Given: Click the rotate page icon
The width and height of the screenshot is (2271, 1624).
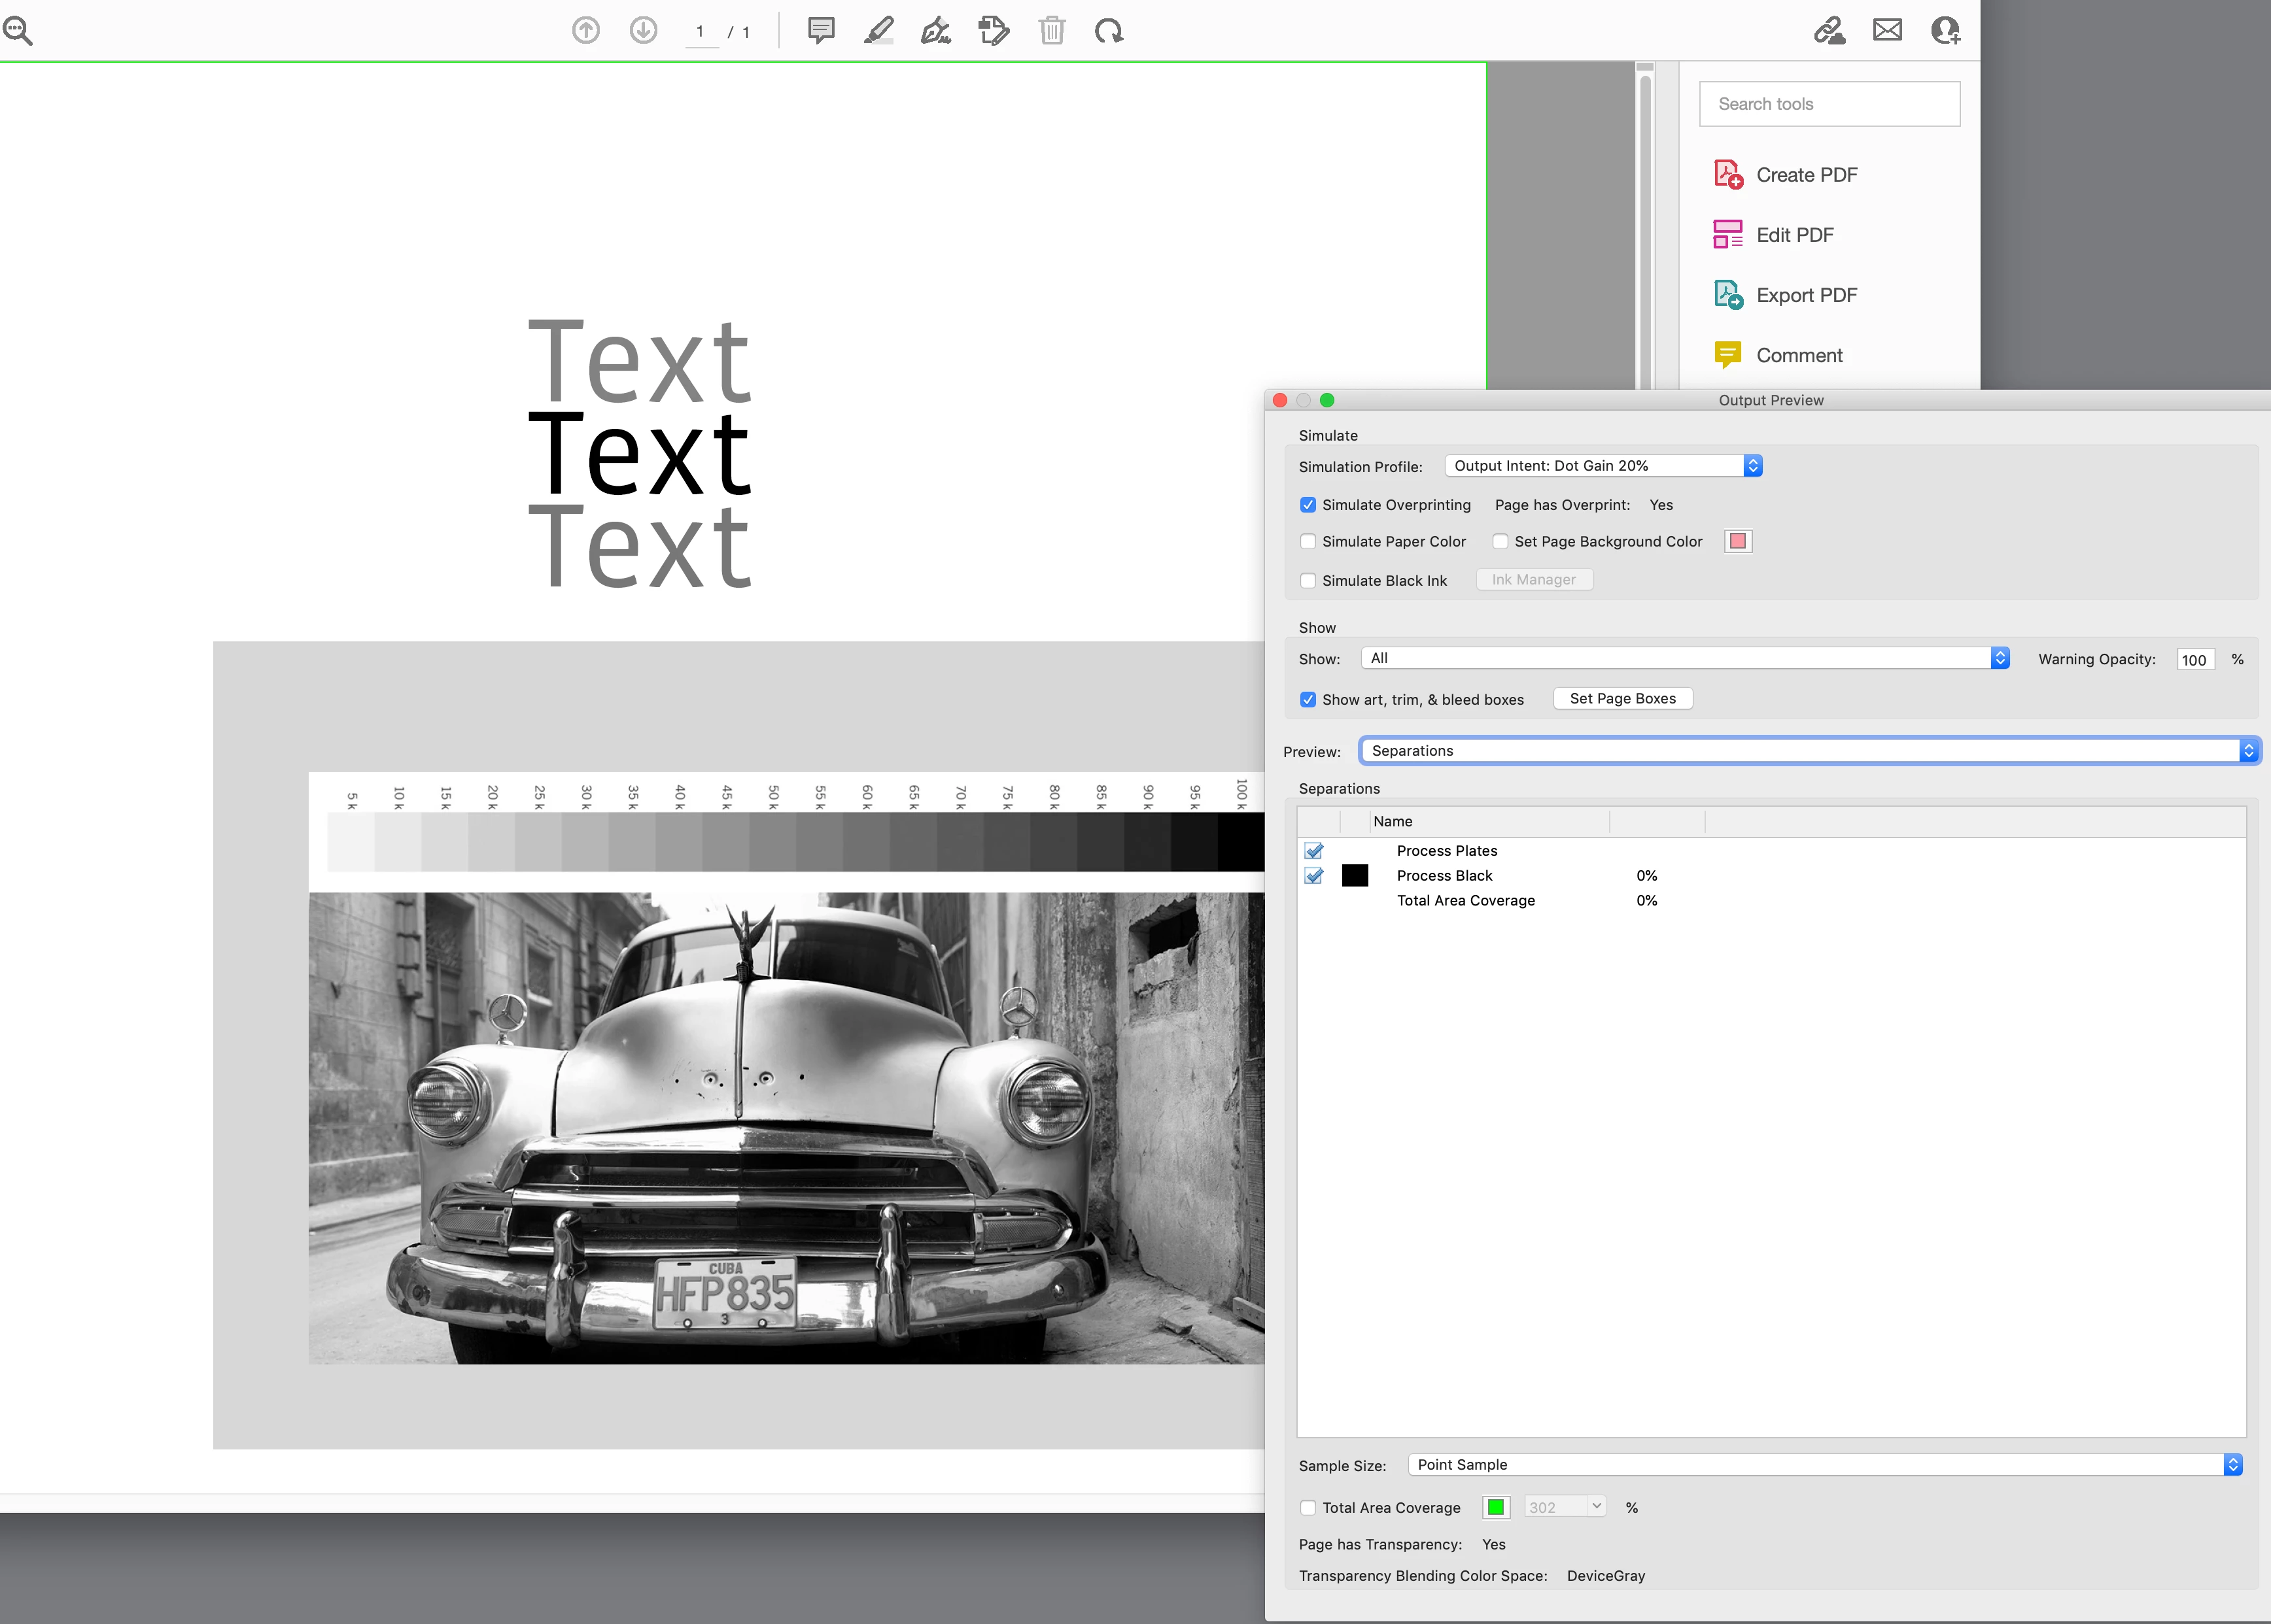Looking at the screenshot, I should point(1109,31).
